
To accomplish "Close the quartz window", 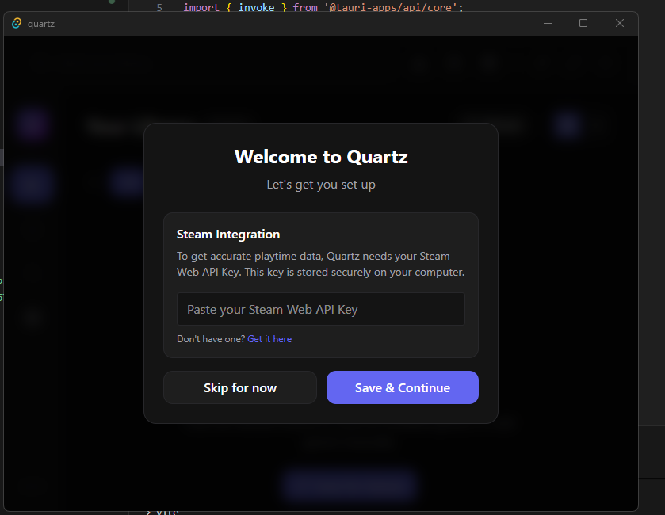I will (620, 24).
